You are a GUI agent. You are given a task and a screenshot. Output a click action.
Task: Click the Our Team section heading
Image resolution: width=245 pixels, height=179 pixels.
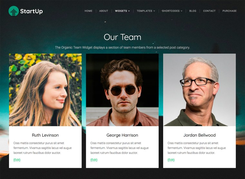tap(122, 37)
